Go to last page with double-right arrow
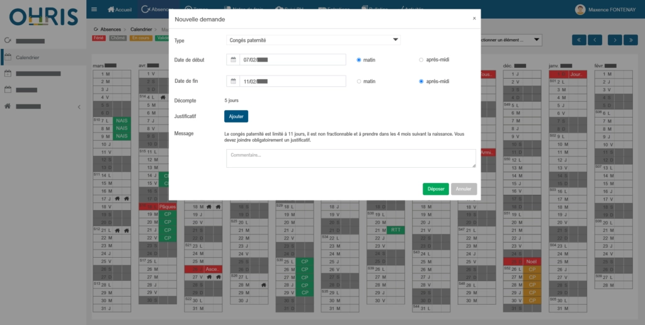The width and height of the screenshot is (645, 325). (631, 40)
